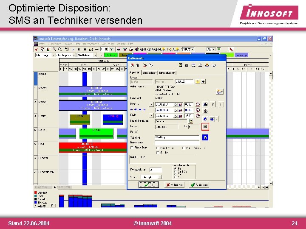306x229 pixels.
Task: Click the yellow question mark button beside name fields
Action: click(x=198, y=81)
